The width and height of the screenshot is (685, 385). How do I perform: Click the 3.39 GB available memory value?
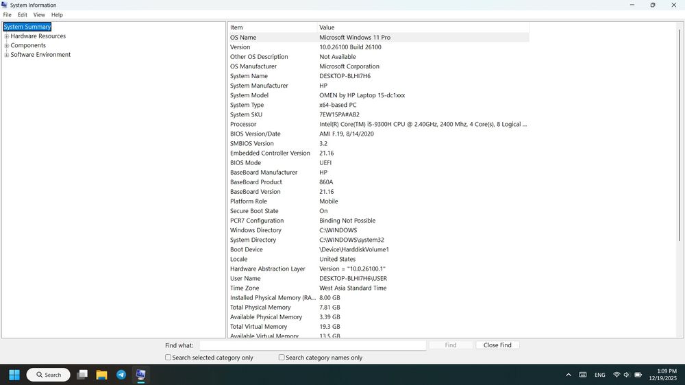tap(330, 316)
